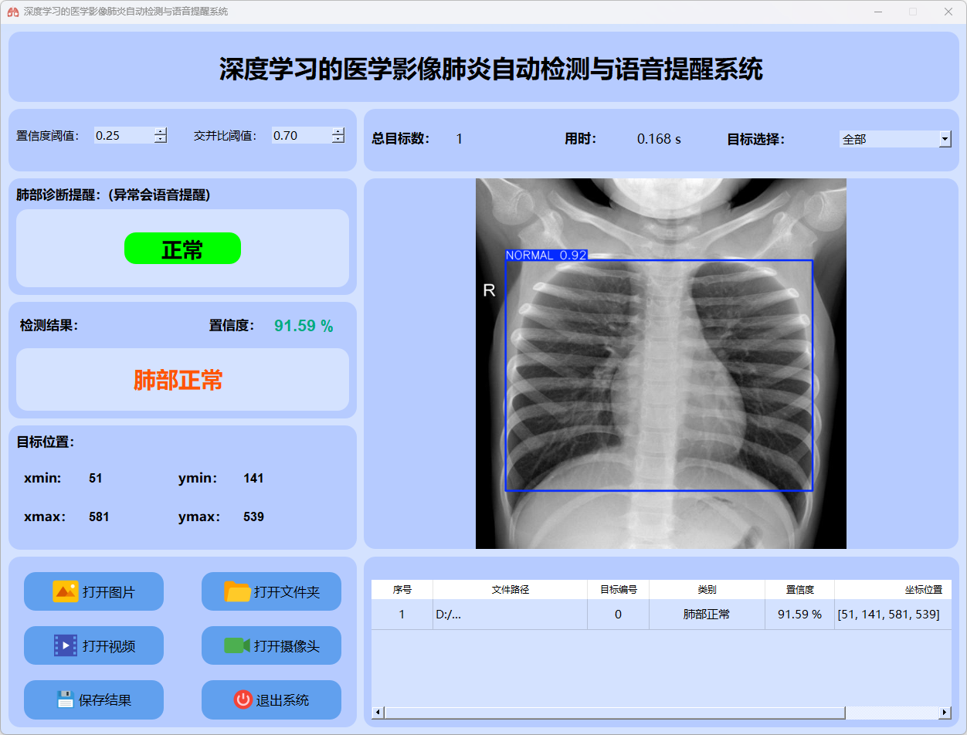Screen dimensions: 967x735
Task: Click the green 正常 status badge
Action: 182,249
